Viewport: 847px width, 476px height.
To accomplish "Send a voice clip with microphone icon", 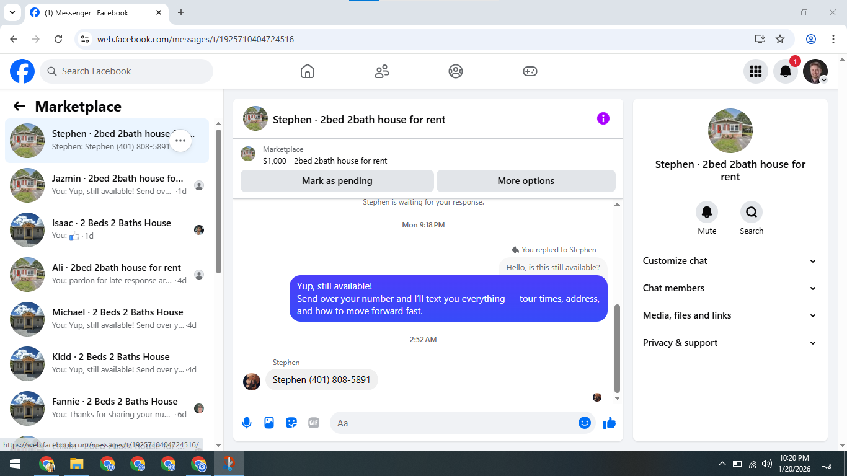I will (x=247, y=423).
